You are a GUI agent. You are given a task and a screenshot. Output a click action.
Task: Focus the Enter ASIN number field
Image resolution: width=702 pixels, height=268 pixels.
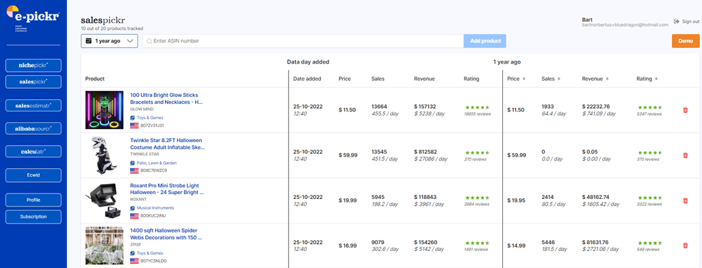point(303,41)
